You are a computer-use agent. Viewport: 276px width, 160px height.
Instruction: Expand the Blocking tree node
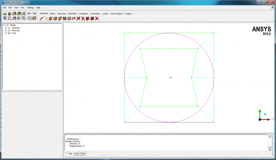click(6, 31)
